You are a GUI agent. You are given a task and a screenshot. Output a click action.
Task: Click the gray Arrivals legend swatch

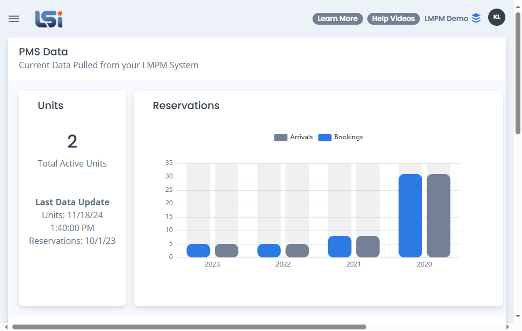click(281, 138)
